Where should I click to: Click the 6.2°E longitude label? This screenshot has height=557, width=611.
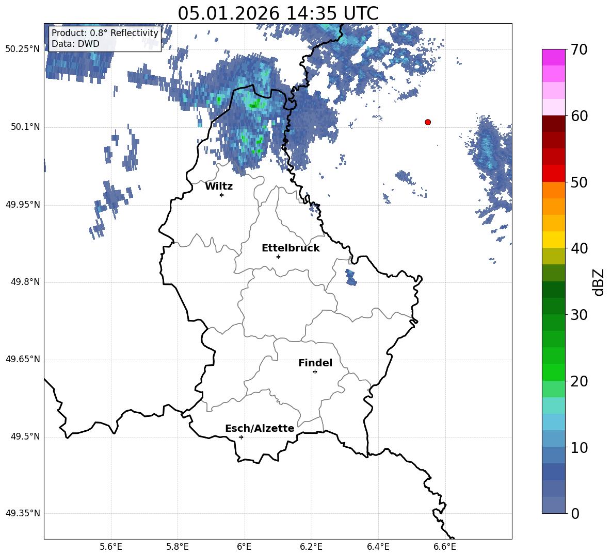[x=311, y=547]
